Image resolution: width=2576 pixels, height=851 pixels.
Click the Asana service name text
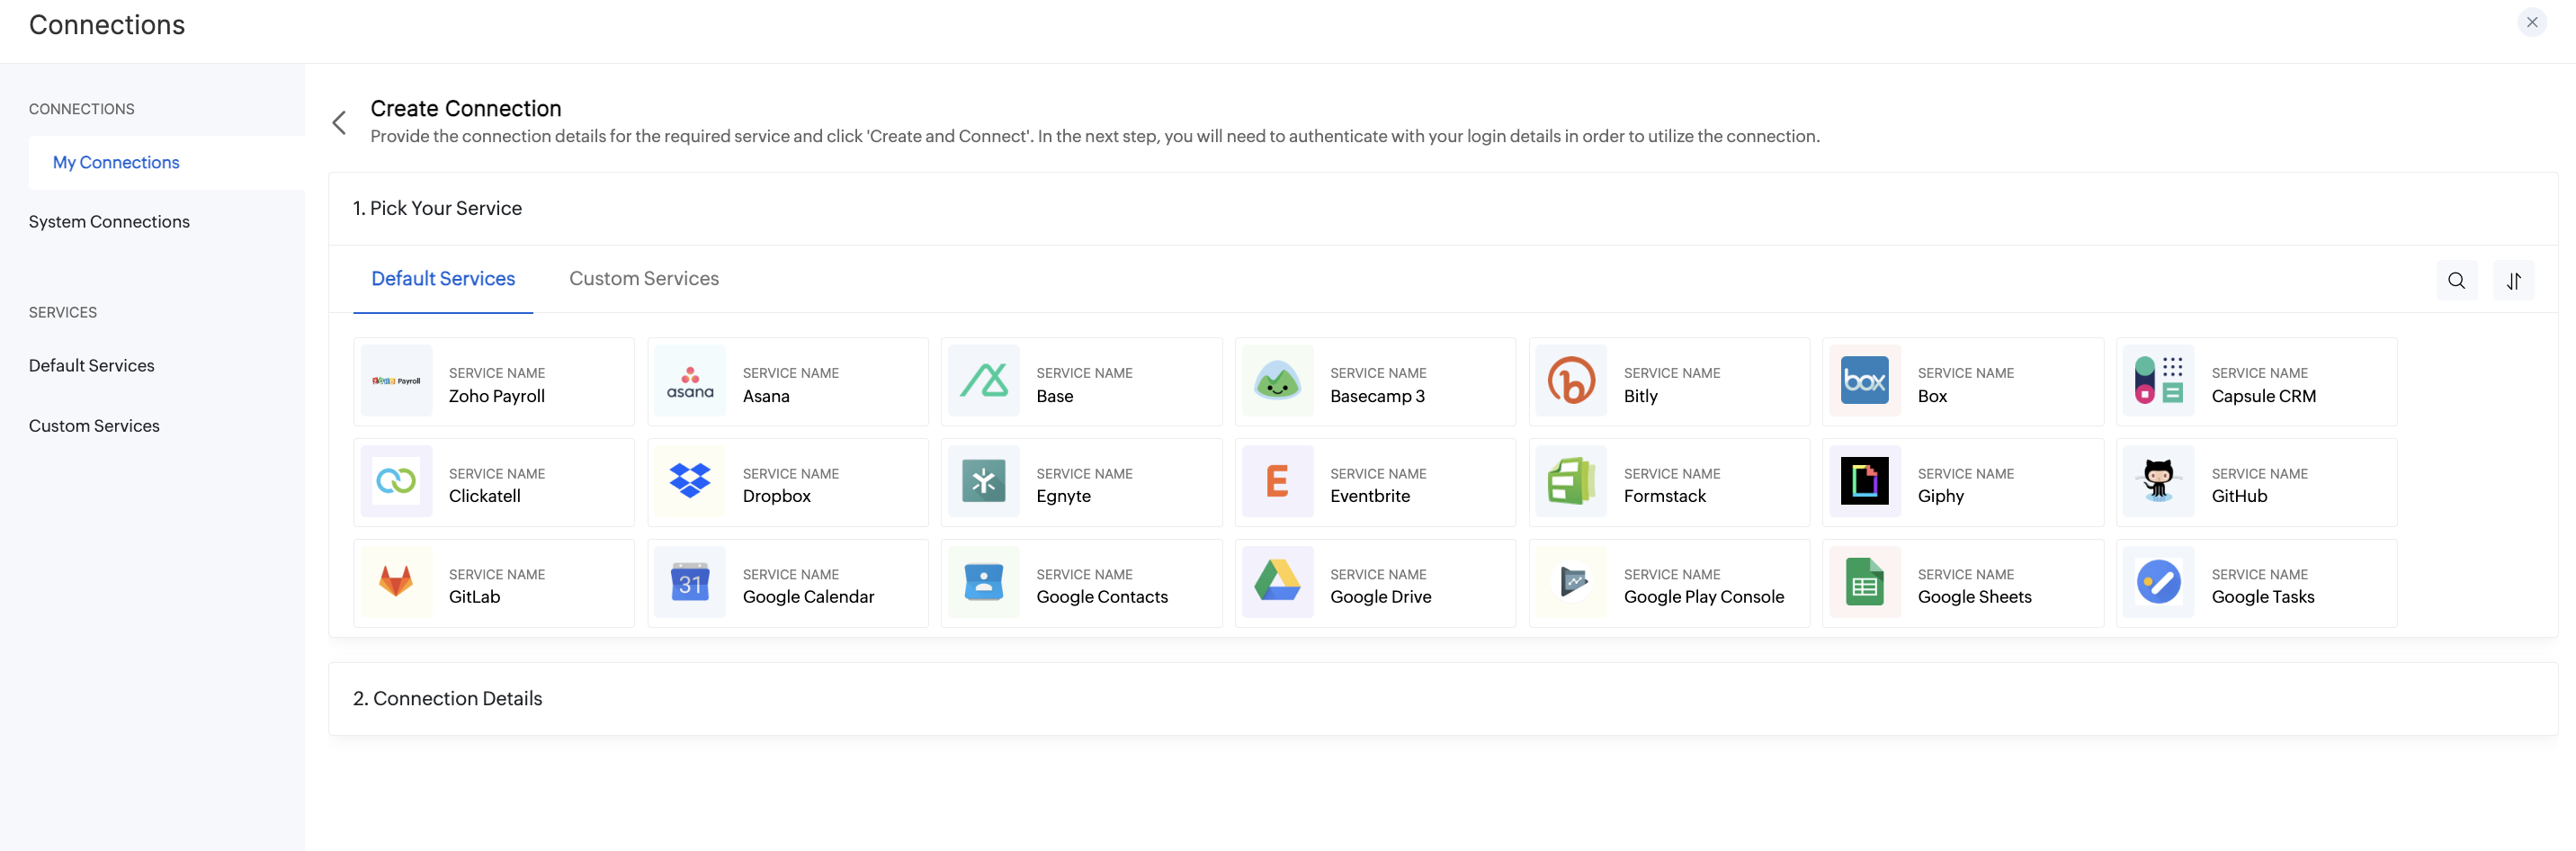(x=766, y=396)
